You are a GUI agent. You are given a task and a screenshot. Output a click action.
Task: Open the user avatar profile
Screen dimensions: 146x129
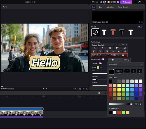tap(105, 2)
